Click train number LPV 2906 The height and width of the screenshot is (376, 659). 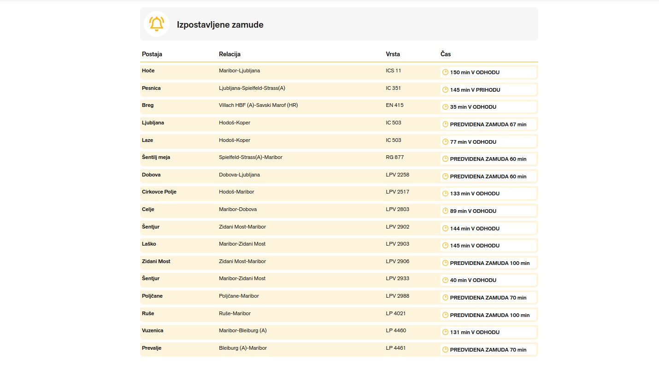pos(397,262)
